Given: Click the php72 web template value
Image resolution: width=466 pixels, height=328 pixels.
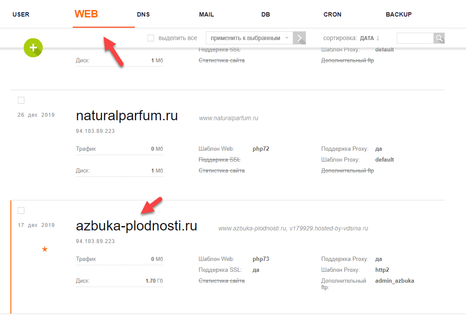Looking at the screenshot, I should [x=261, y=149].
